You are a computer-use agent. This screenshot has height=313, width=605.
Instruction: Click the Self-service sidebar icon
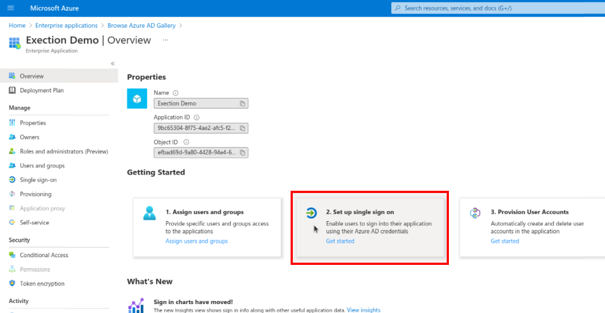coord(12,222)
